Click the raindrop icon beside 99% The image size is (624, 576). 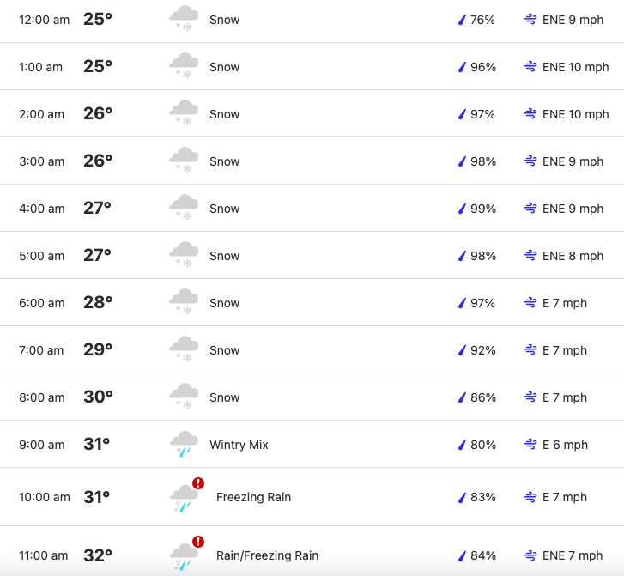point(462,209)
